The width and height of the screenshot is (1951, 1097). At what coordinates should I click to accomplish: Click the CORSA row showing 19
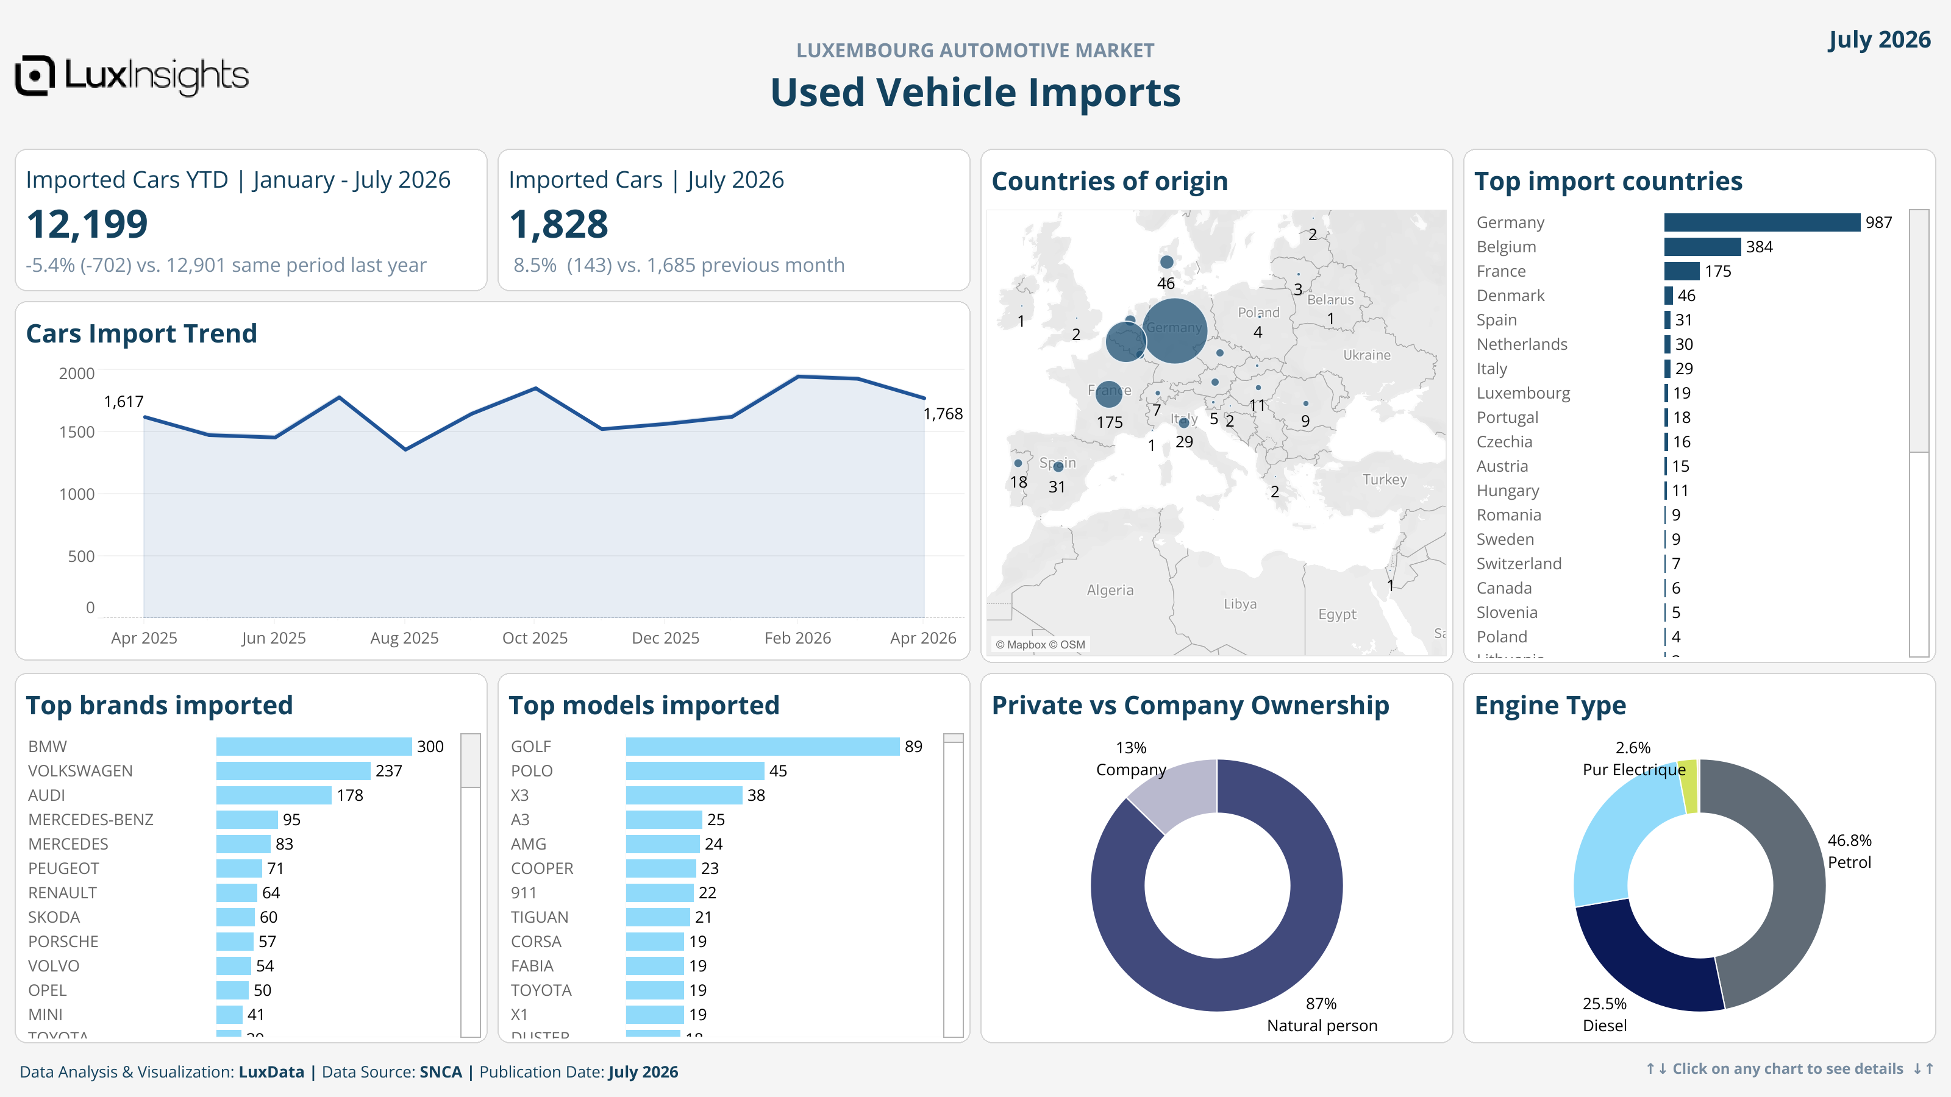coord(725,941)
